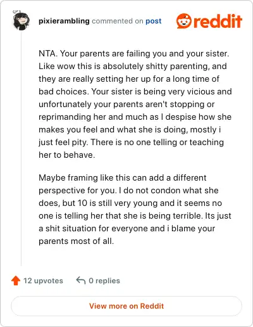Open pixierambling's avatar image
Viewport: 253px width, 327px height.
[21, 20]
